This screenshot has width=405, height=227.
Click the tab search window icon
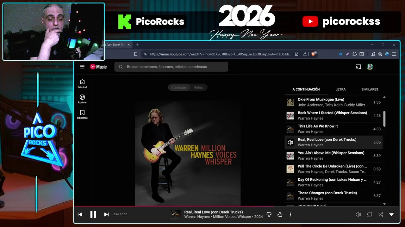[x=362, y=54]
